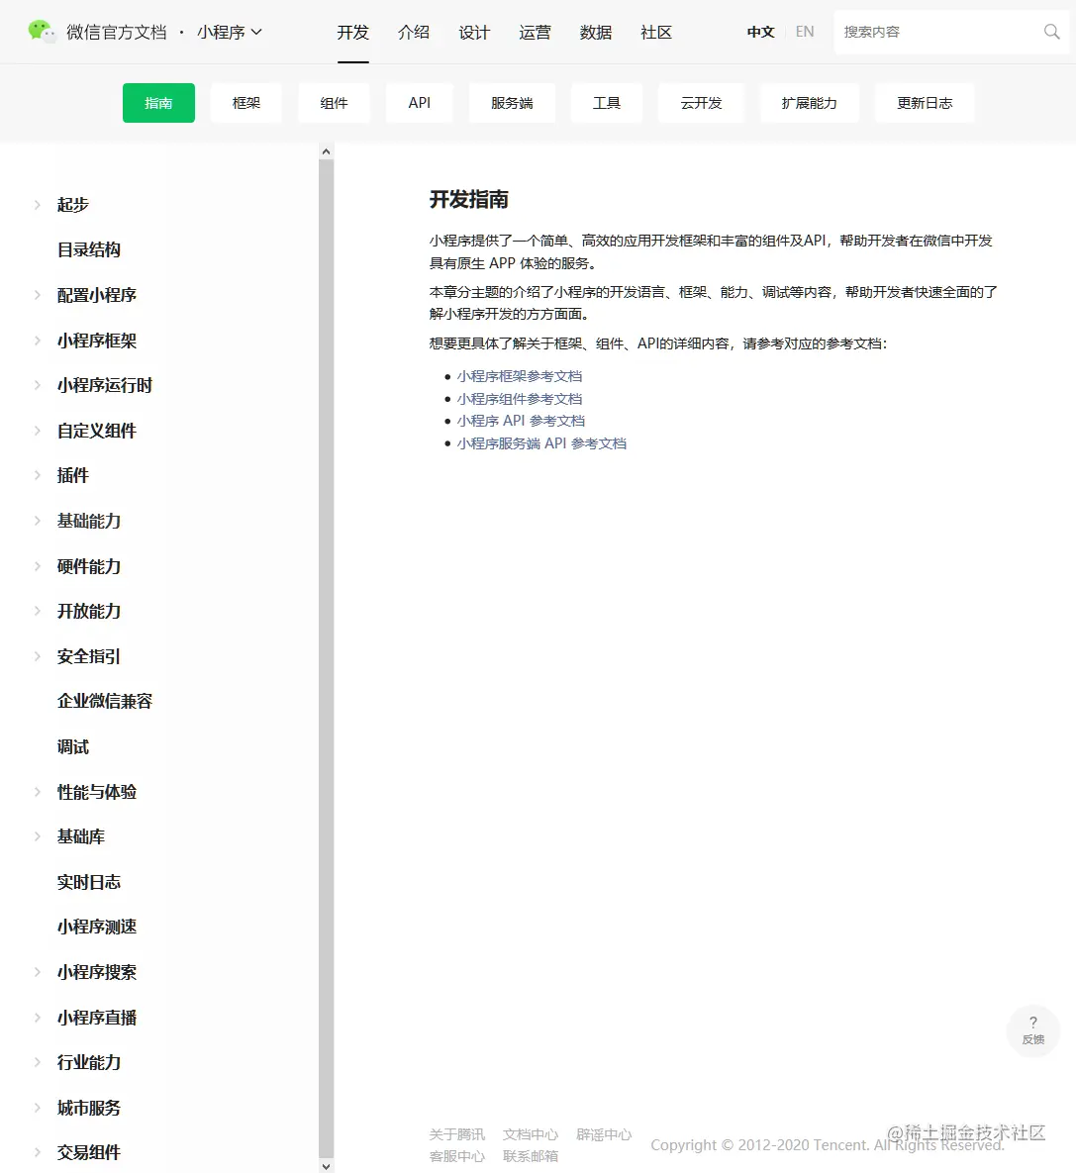Select the 云开发 sub-tab
The image size is (1076, 1173).
pos(701,103)
